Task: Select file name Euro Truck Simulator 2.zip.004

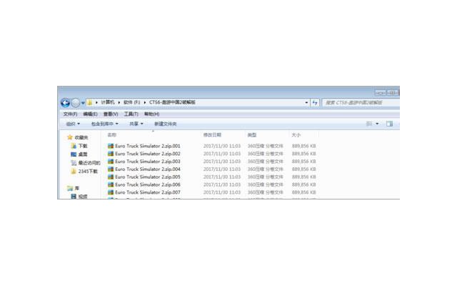Action: click(148, 169)
